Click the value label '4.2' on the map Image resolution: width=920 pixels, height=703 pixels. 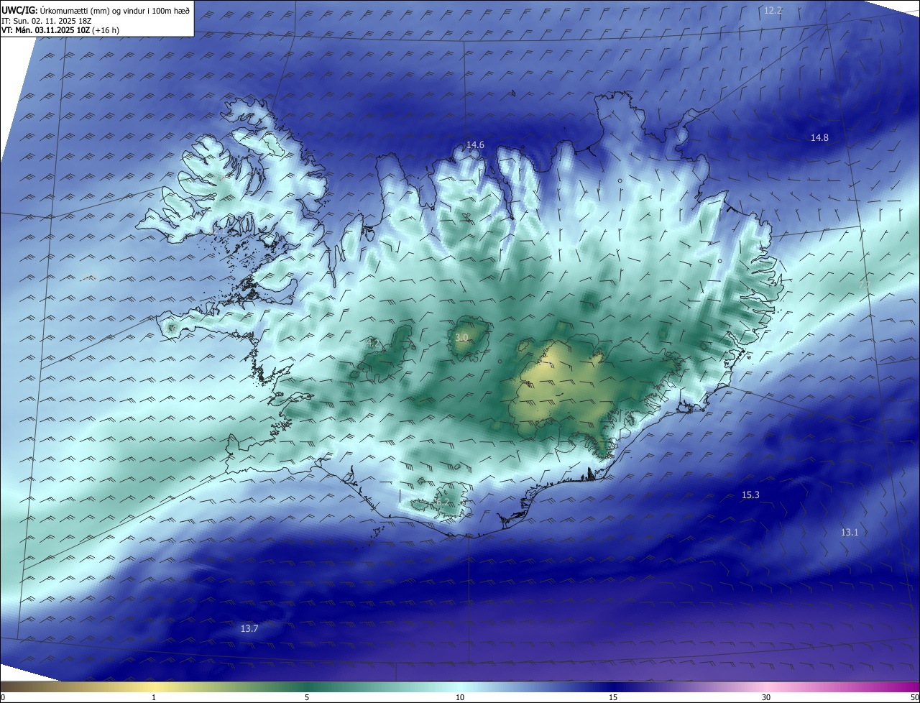click(373, 344)
